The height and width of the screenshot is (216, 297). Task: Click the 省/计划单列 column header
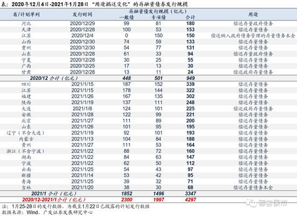point(26,15)
